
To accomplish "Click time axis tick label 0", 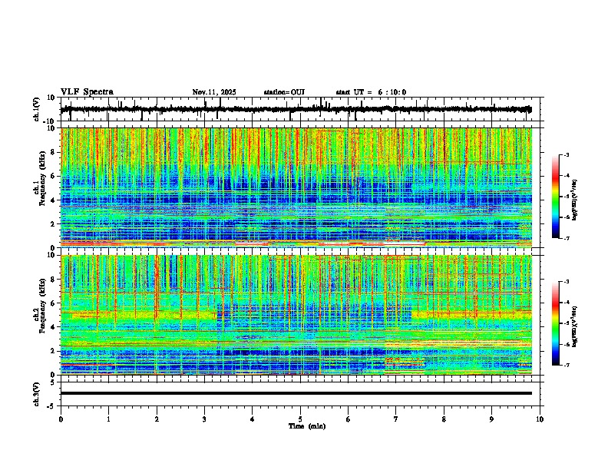I will [x=61, y=419].
